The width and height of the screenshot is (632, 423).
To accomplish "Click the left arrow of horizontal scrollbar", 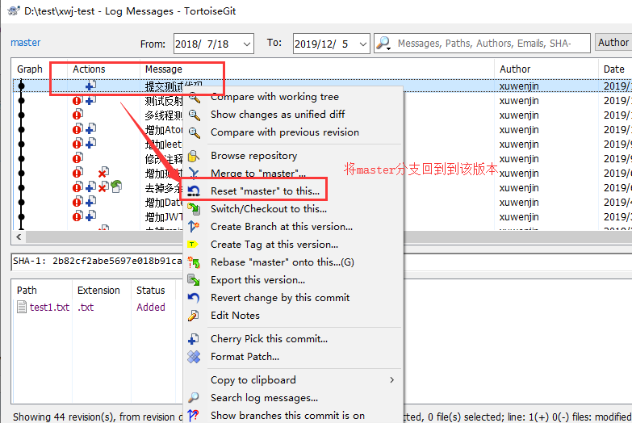I will (19, 237).
